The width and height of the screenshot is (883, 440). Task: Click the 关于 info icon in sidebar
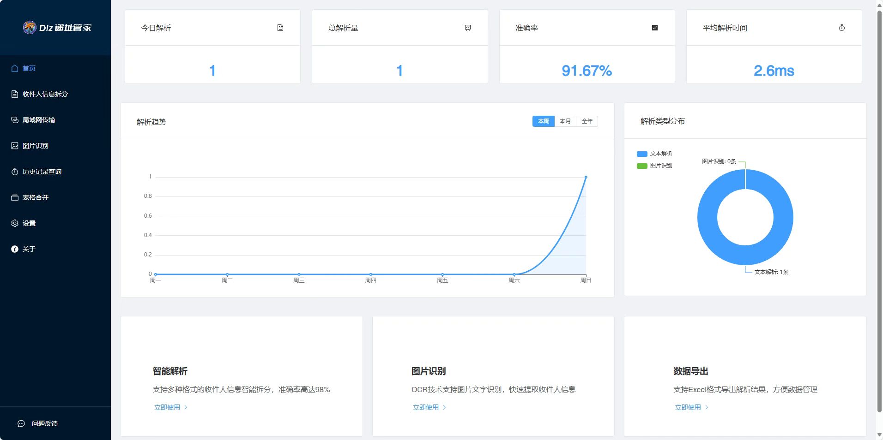coord(15,249)
